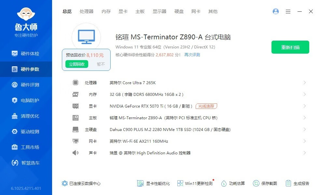This screenshot has width=319, height=195.
Task: Click the 铭瑄 MS-Terminator Z890-A 台式电脑 title
Action: (173, 37)
